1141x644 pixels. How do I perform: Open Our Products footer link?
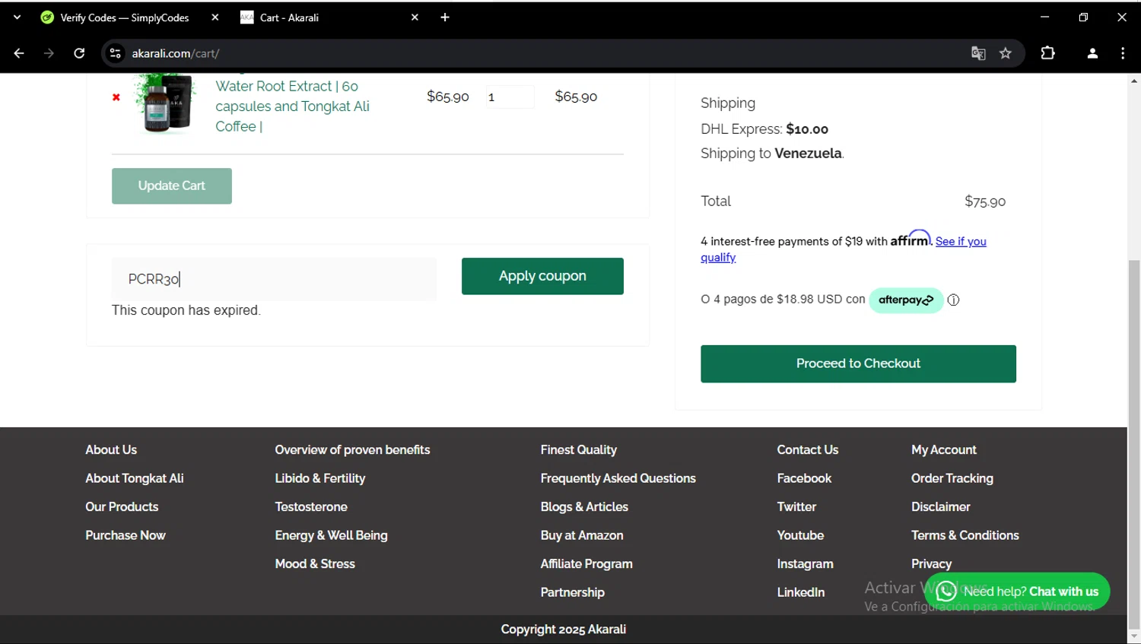122,507
